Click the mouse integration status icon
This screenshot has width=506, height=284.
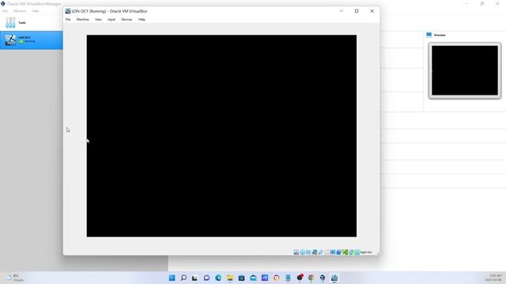[x=351, y=252]
